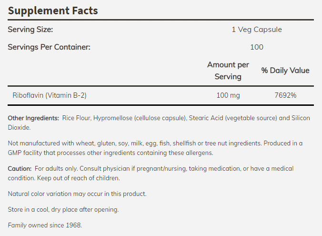Click the Supplement Facts heading
Viewport: 322px width, 236px height.
(x=53, y=10)
